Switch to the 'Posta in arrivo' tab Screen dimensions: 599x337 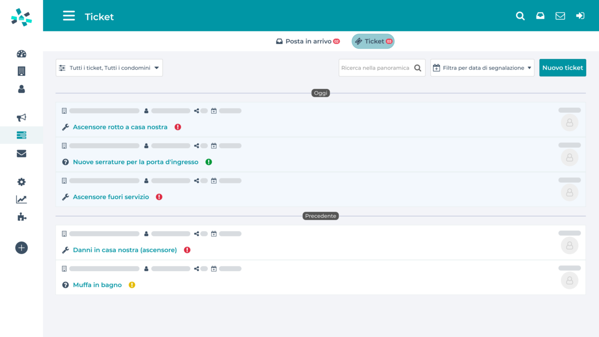point(307,41)
